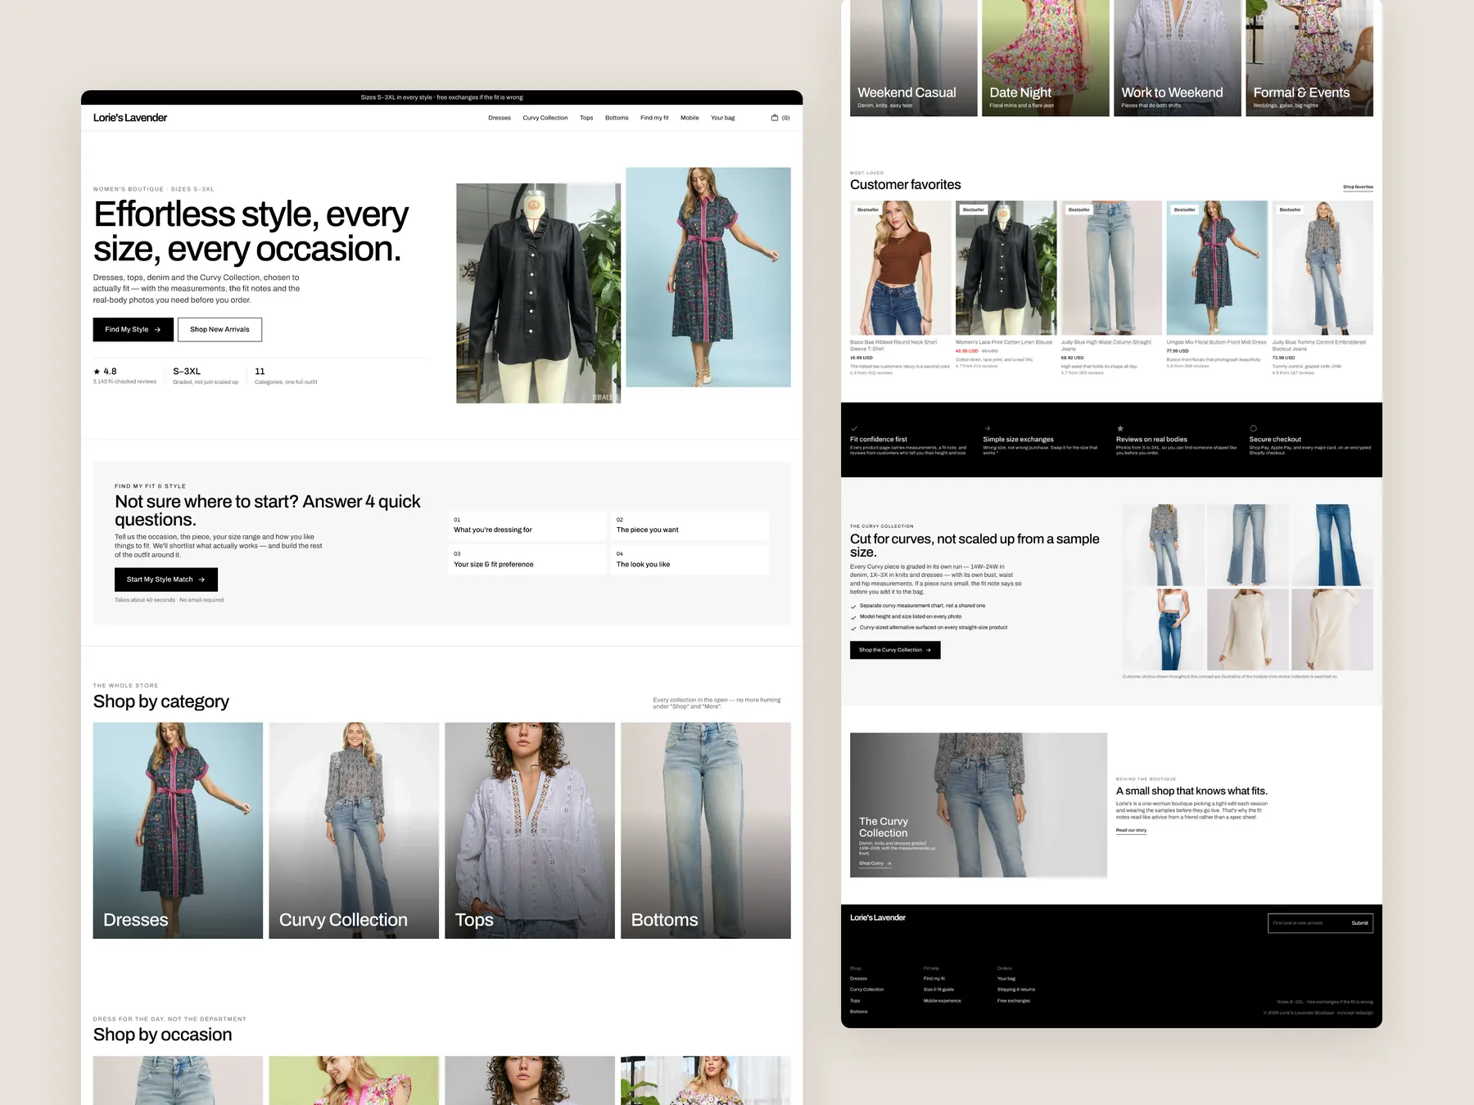Open the Formal & Events occasion card

tap(1309, 58)
